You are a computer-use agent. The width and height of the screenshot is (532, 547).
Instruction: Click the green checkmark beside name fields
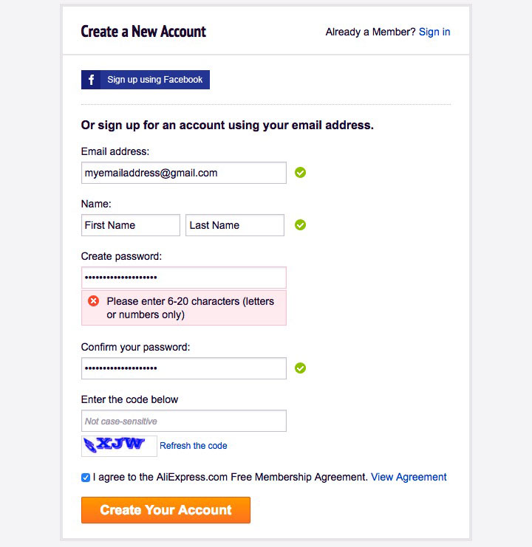(x=300, y=225)
